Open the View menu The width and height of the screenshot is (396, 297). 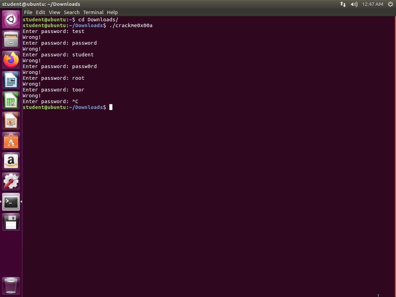click(54, 12)
